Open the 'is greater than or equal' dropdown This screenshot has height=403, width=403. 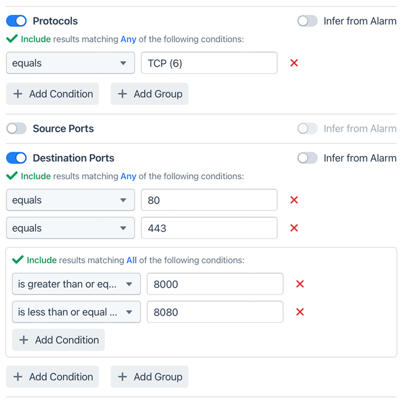pyautogui.click(x=76, y=284)
